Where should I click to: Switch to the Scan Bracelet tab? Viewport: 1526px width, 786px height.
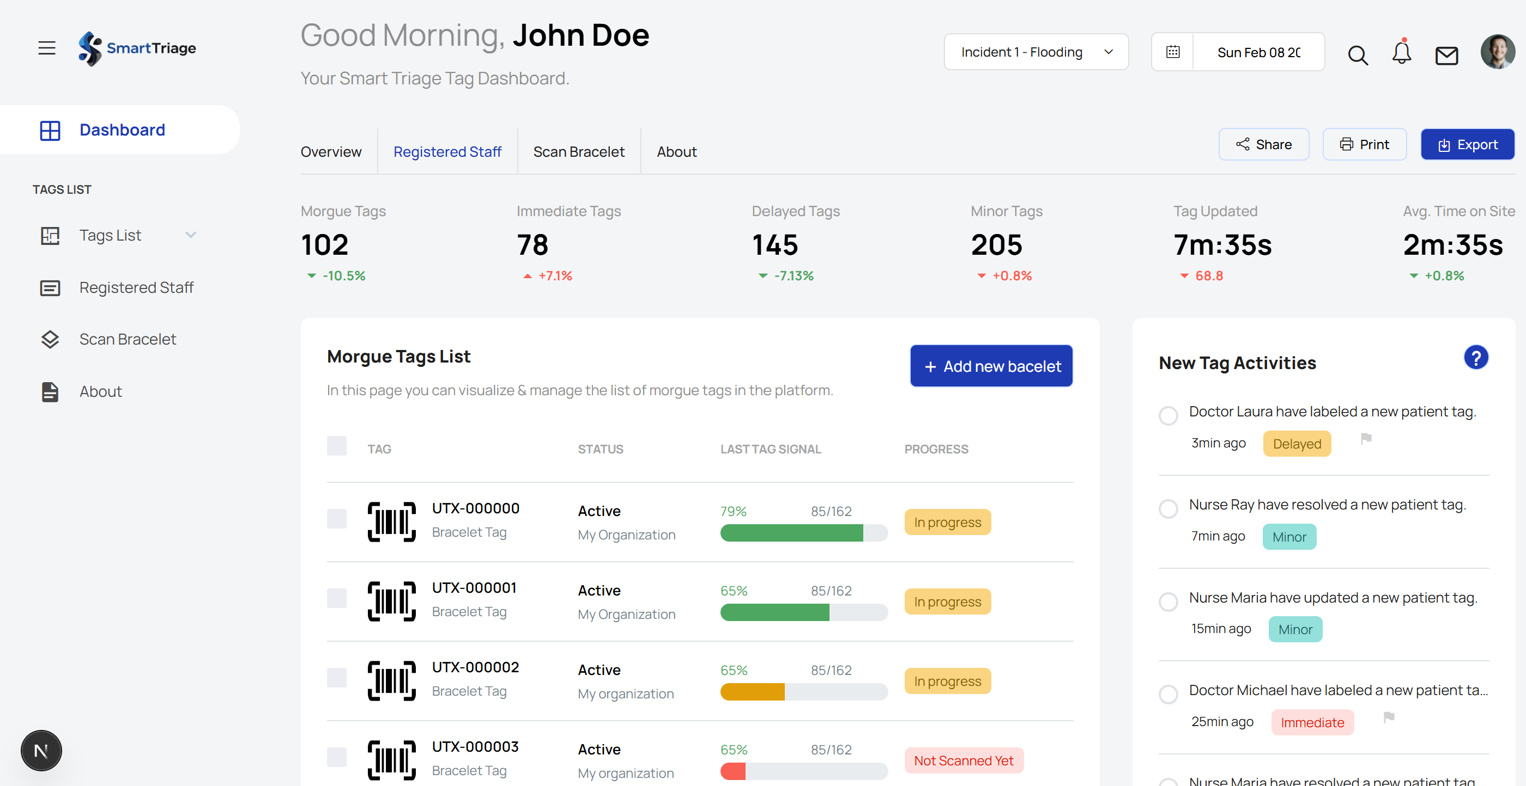pyautogui.click(x=578, y=152)
